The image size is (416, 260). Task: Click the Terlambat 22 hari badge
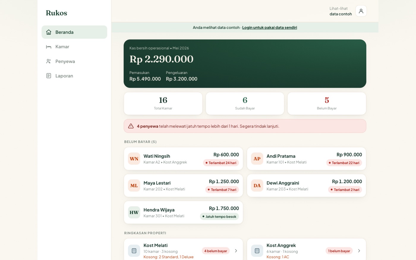(344, 163)
